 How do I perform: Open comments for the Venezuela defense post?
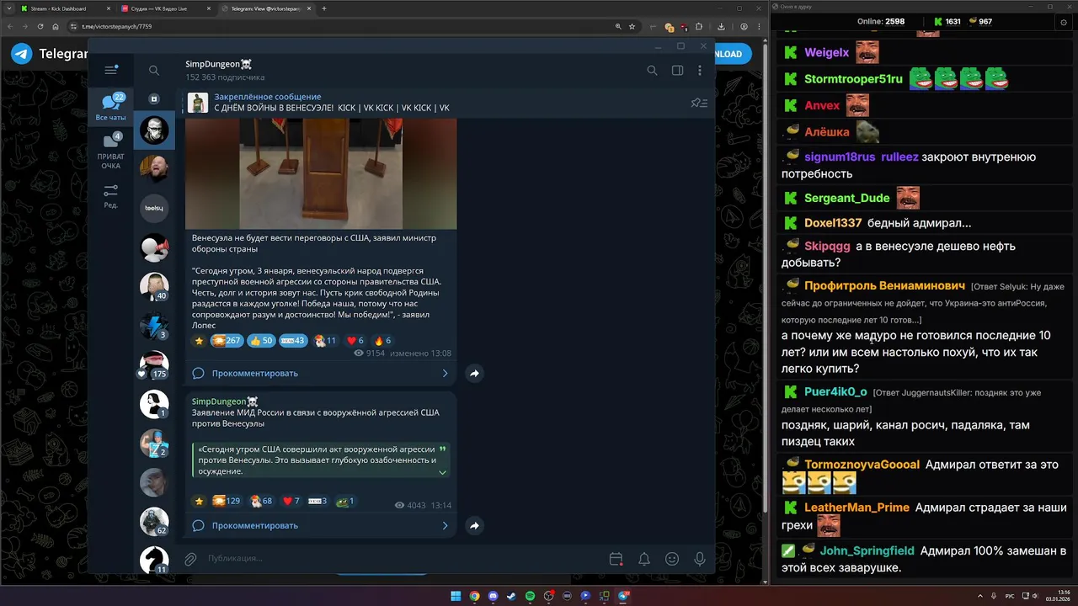pos(321,373)
